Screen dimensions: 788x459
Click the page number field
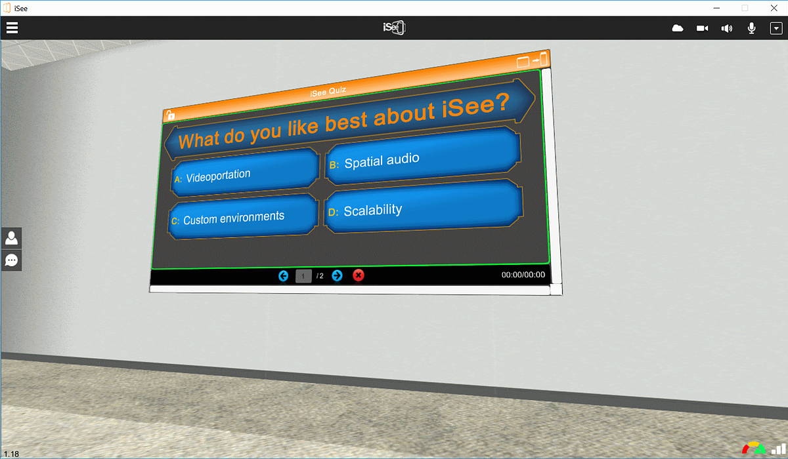[x=303, y=276]
